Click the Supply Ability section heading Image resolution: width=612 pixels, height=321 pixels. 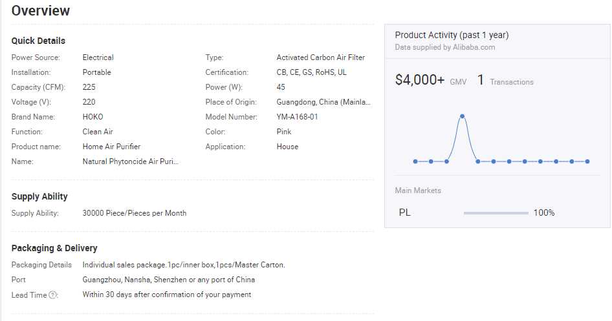pos(39,196)
